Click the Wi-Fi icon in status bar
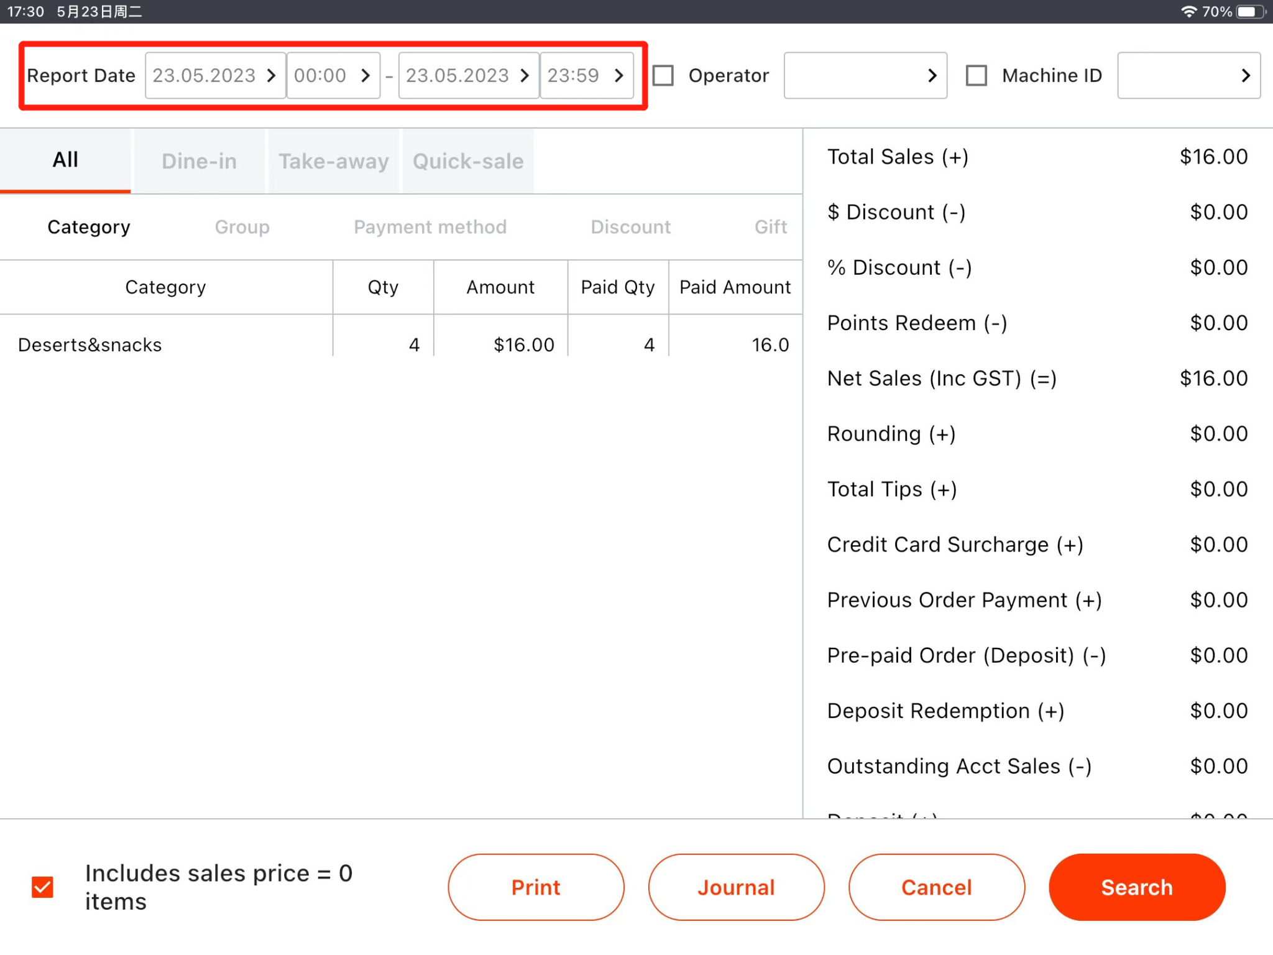Screen dimensions: 1273x955 (1189, 11)
